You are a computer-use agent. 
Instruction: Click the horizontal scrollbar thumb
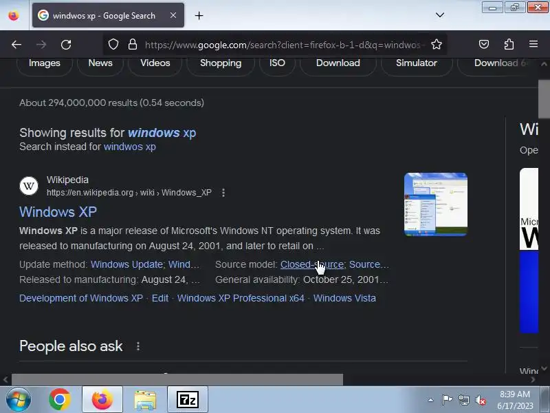(177, 379)
